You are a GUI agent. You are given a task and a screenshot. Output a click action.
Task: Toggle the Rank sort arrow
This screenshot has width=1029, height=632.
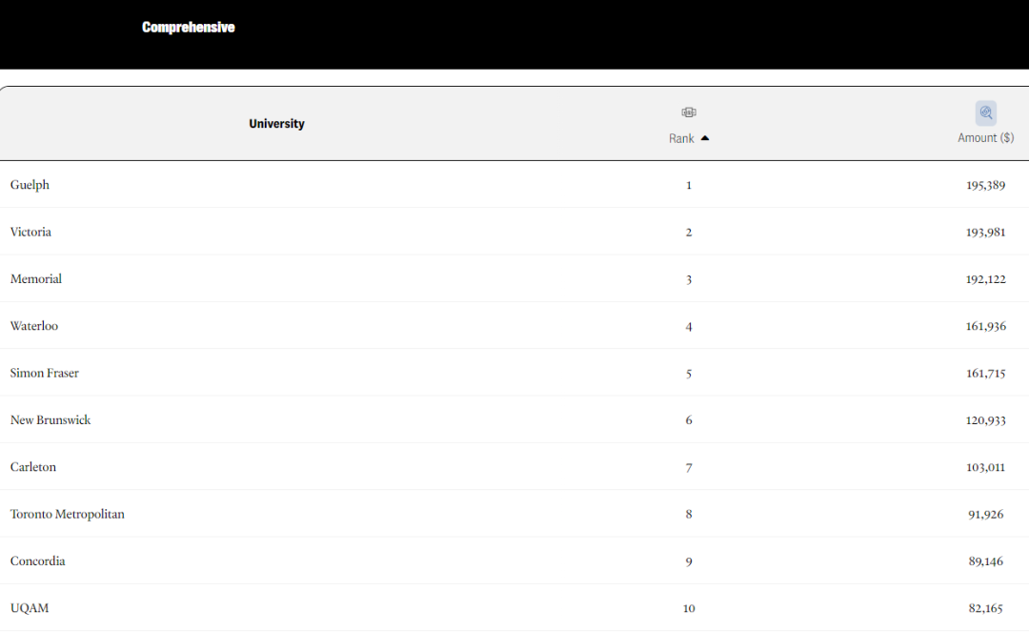tap(705, 138)
